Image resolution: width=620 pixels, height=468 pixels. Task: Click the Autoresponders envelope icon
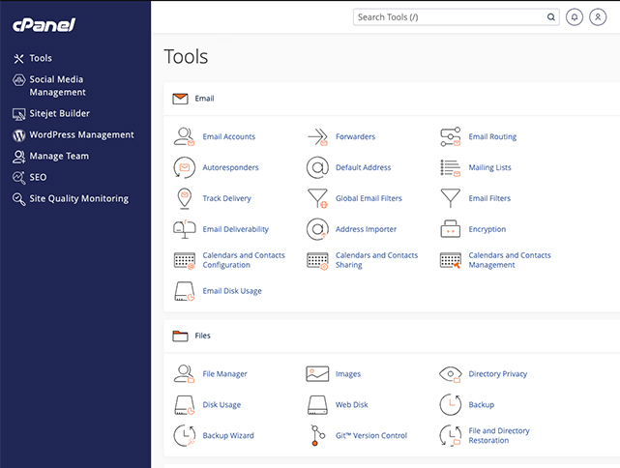click(184, 167)
